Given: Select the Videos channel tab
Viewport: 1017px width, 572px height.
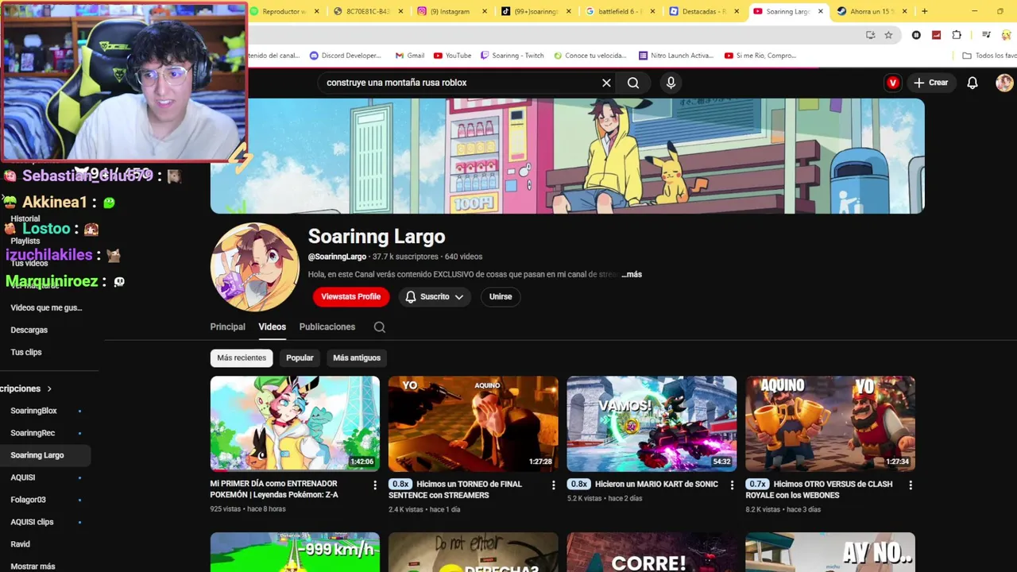Looking at the screenshot, I should [x=272, y=327].
